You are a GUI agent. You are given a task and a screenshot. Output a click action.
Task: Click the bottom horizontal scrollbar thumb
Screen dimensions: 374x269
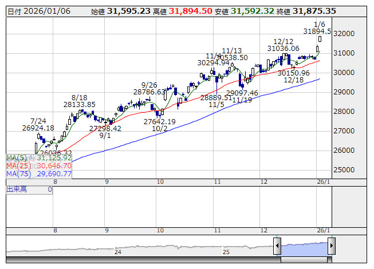(x=304, y=260)
